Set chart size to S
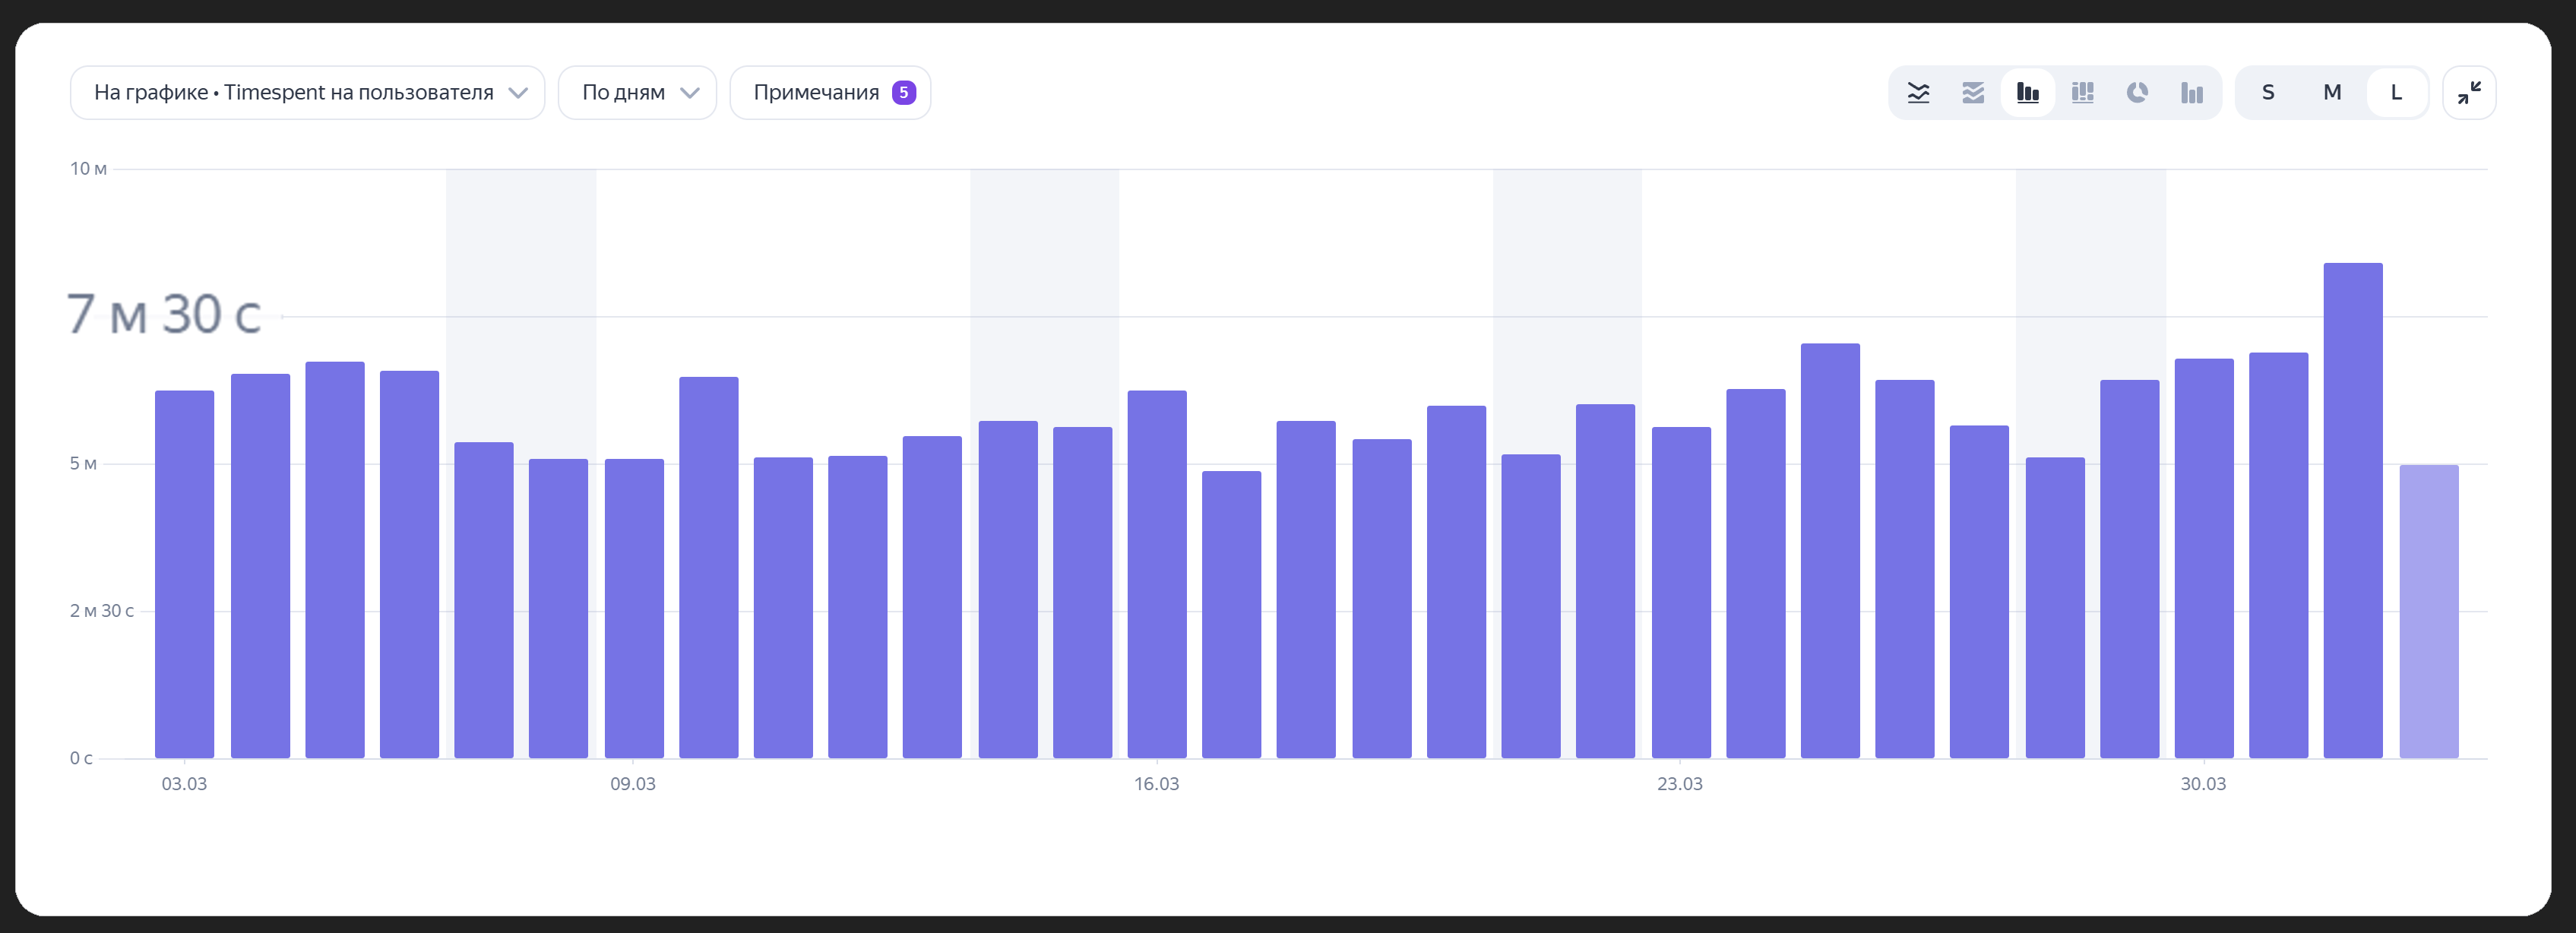 tap(2268, 93)
